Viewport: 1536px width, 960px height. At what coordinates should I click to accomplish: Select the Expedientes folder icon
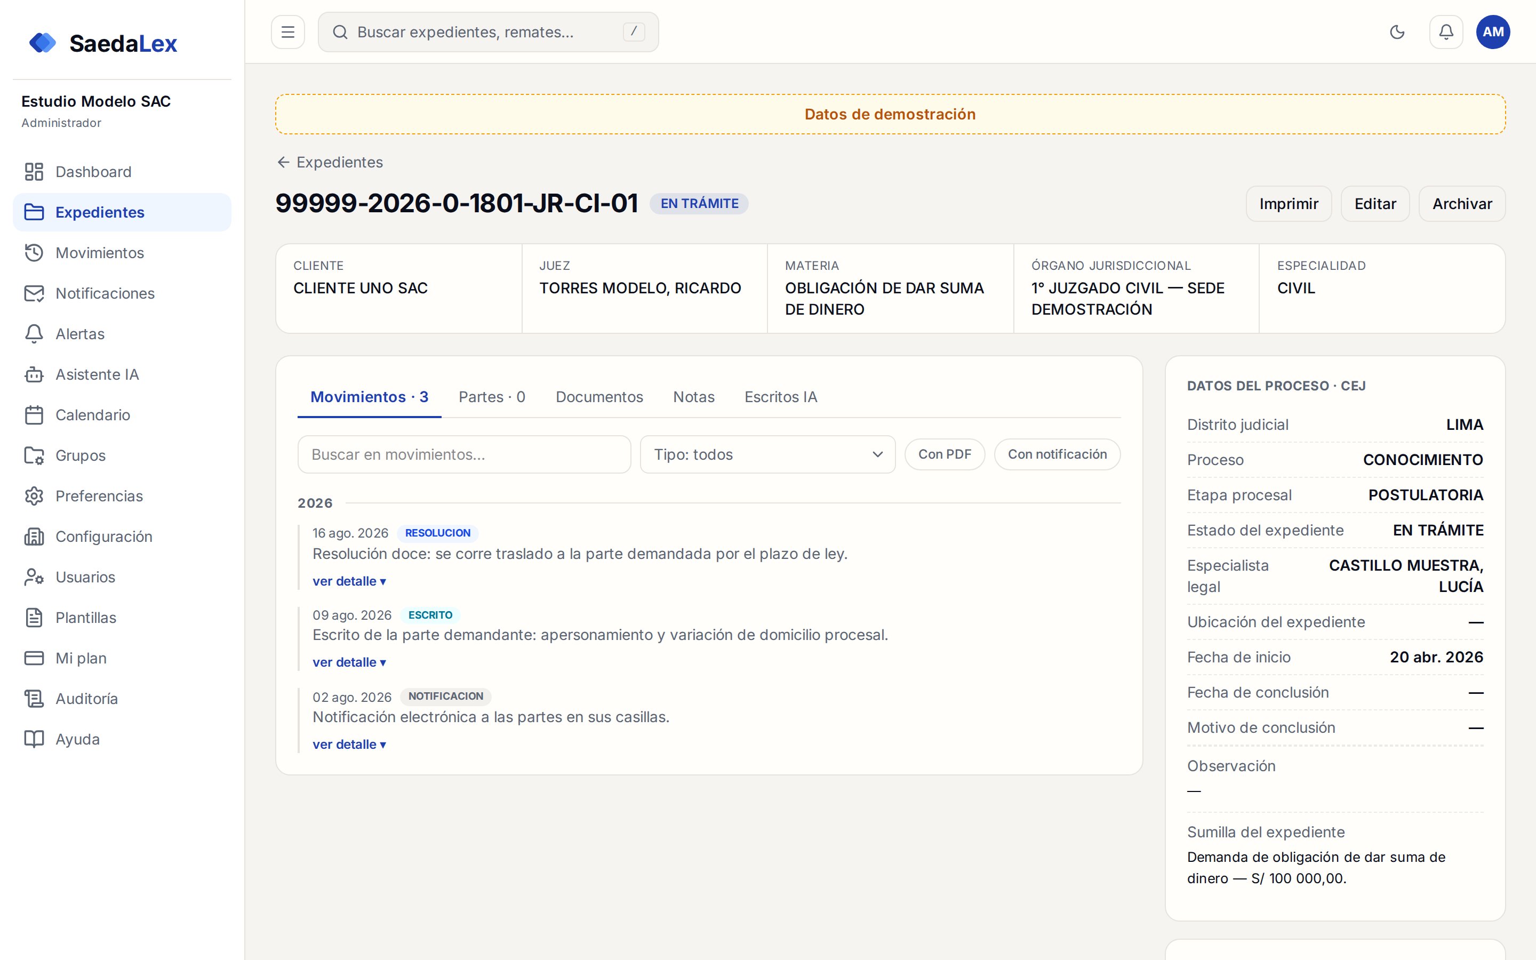coord(34,213)
